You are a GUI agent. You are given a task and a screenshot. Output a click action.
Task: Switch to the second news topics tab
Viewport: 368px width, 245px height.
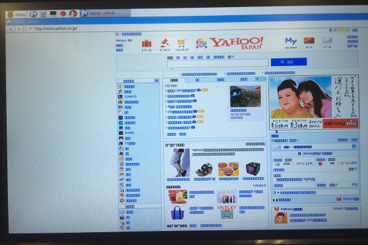[197, 80]
